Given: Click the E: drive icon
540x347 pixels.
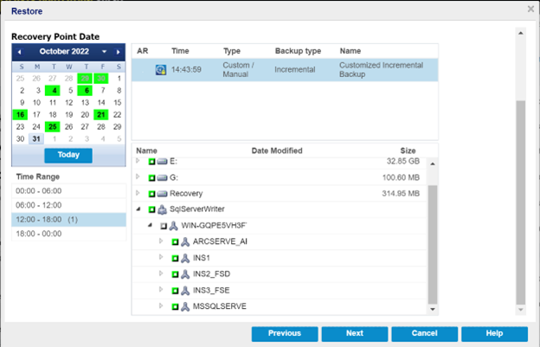Looking at the screenshot, I should (162, 161).
